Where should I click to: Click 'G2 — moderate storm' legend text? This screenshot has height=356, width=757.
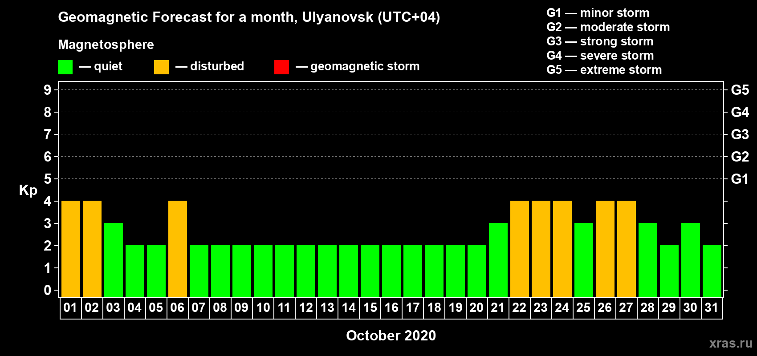pyautogui.click(x=608, y=27)
